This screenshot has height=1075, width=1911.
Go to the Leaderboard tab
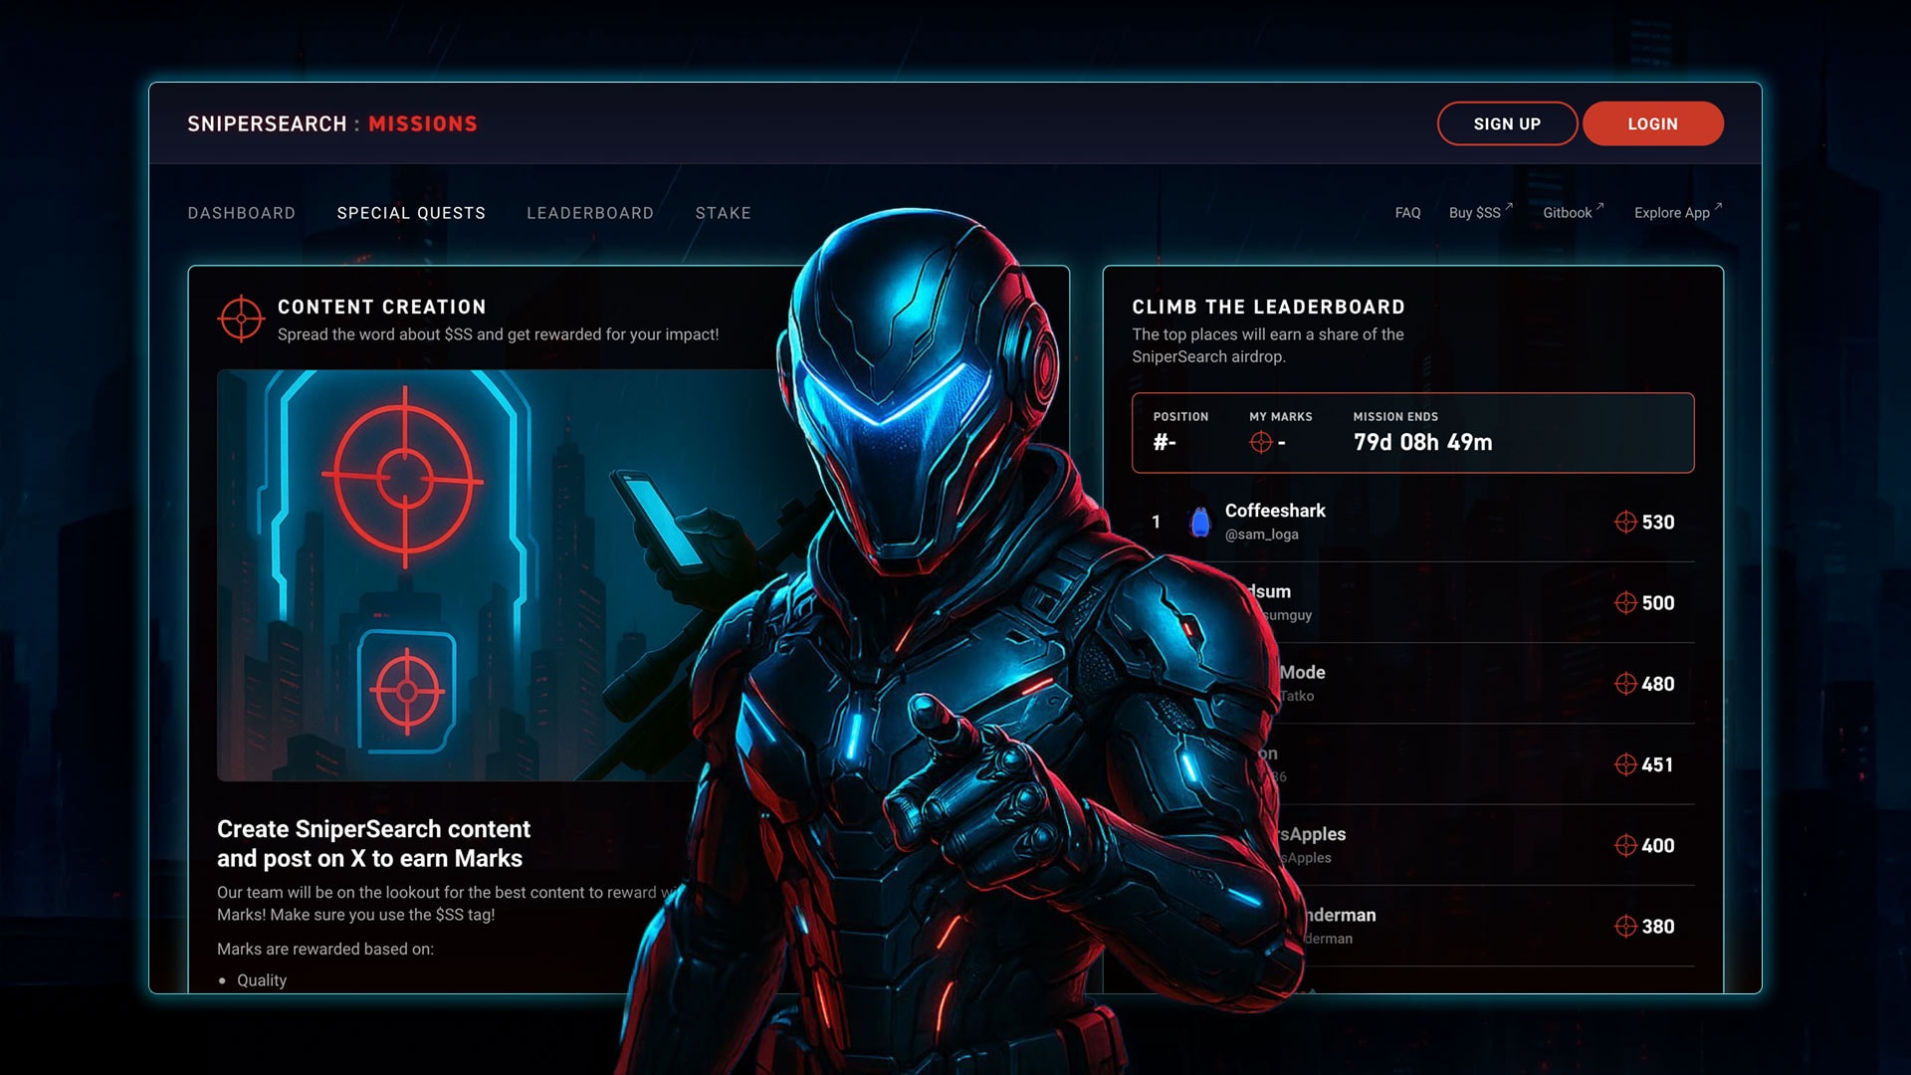click(x=590, y=213)
